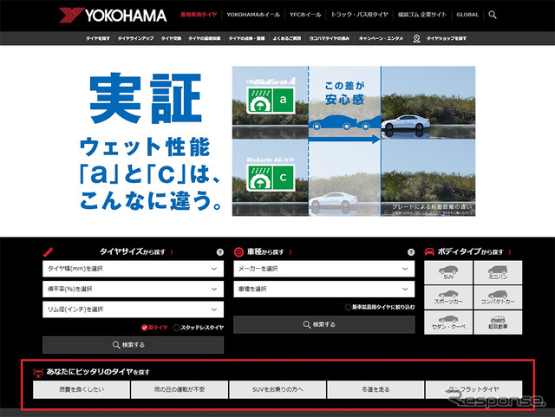
Task: Click the 燃費を良くしたい button
Action: point(82,389)
